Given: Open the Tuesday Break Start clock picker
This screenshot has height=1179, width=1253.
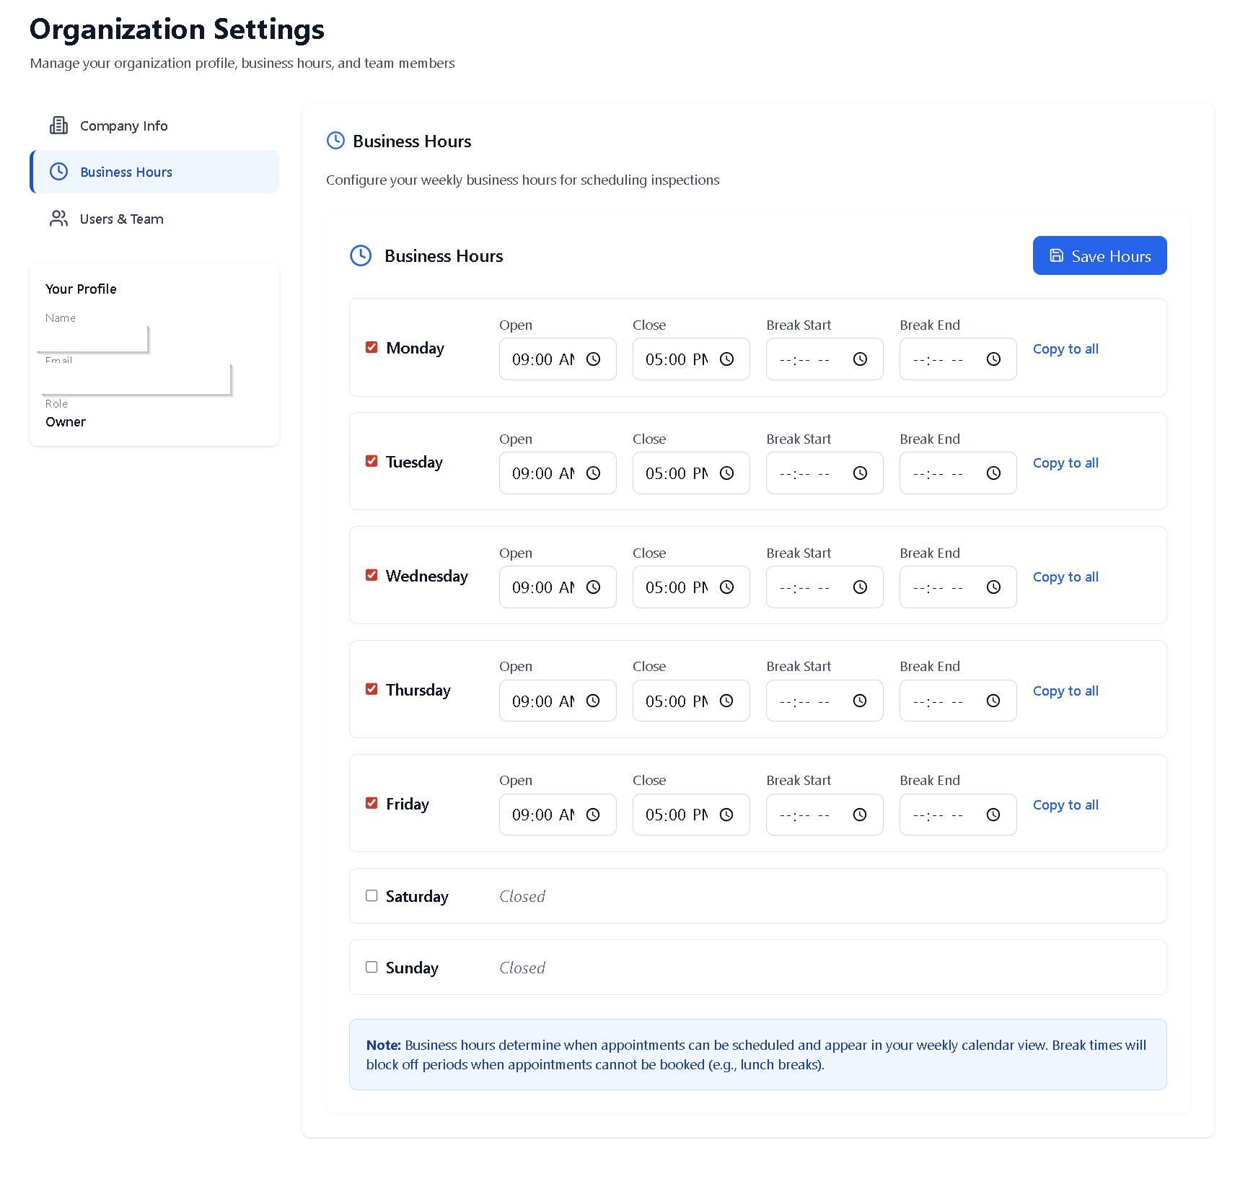Looking at the screenshot, I should click(860, 473).
